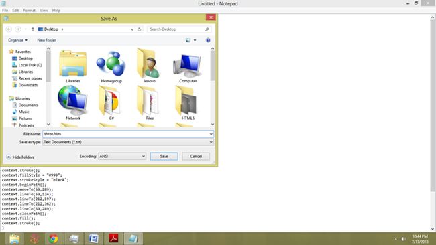Open the Save As help icon
Viewport: 436px width, 245px height.
[208, 40]
